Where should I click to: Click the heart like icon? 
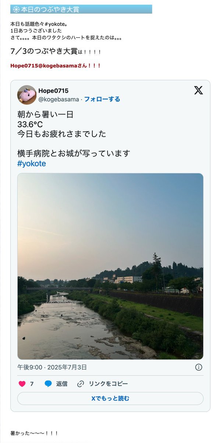pyautogui.click(x=22, y=384)
